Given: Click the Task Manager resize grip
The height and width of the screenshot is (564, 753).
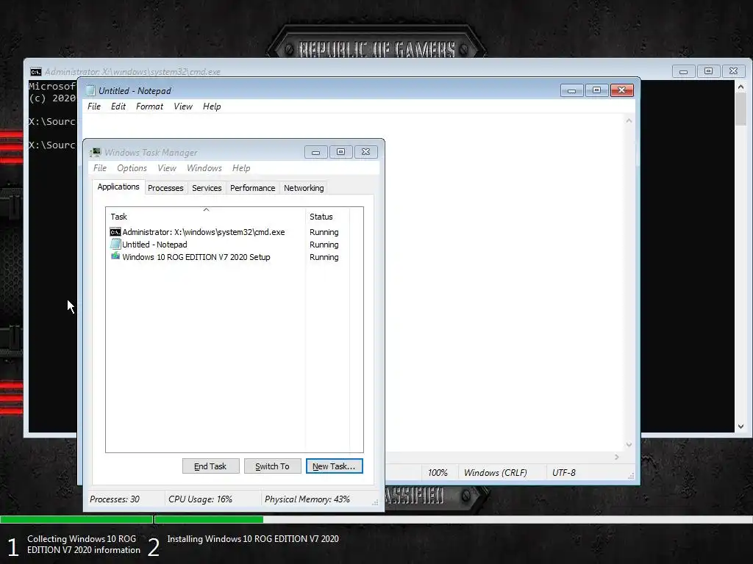Looking at the screenshot, I should (x=375, y=502).
